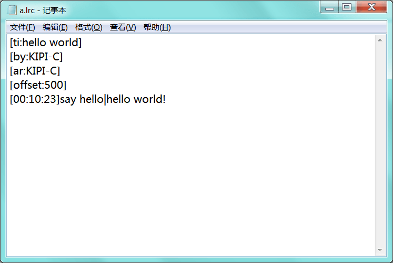
Task: Click the text "hello world!" on last line
Action: tap(136, 99)
